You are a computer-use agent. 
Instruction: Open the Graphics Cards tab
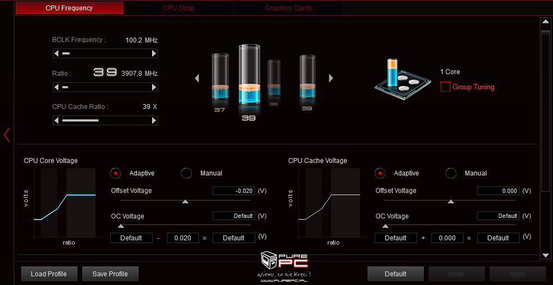288,8
